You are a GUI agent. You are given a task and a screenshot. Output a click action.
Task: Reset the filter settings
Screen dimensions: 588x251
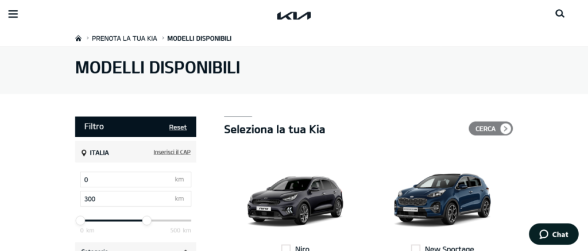[178, 127]
